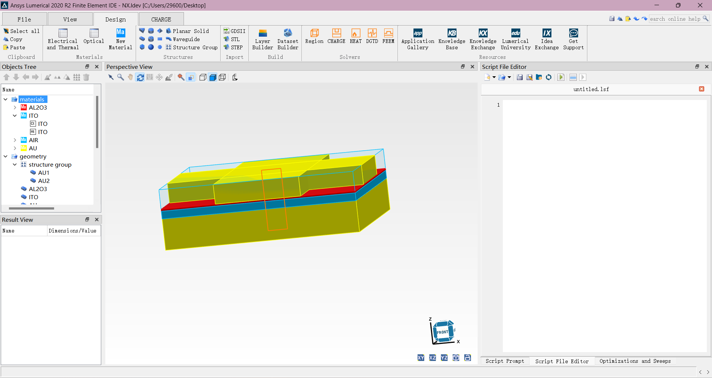
Task: Click Select all in Clipboard group
Action: [x=22, y=31]
